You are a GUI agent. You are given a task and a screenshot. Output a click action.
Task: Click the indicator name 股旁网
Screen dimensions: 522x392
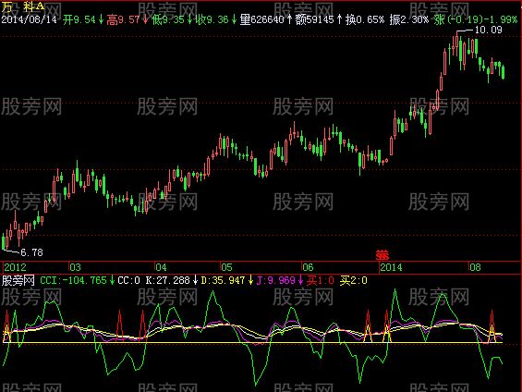pyautogui.click(x=18, y=280)
